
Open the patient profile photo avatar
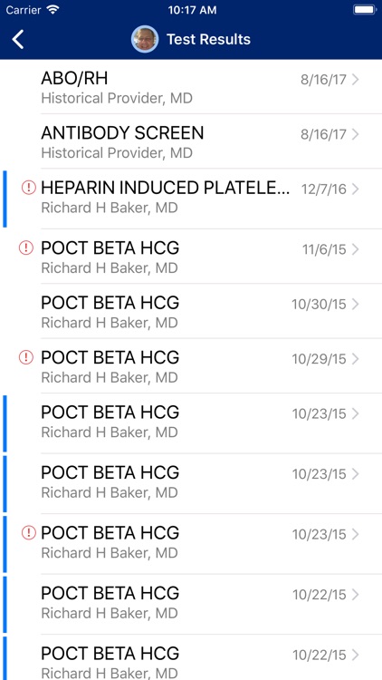tap(145, 39)
